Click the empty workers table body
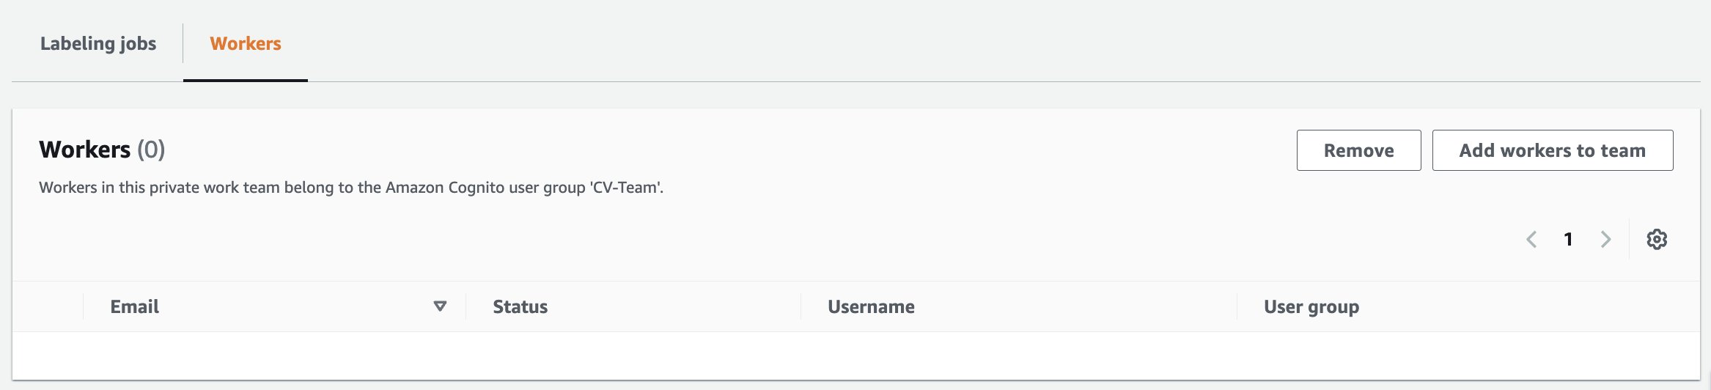Screen dimensions: 1711x390 point(856,355)
